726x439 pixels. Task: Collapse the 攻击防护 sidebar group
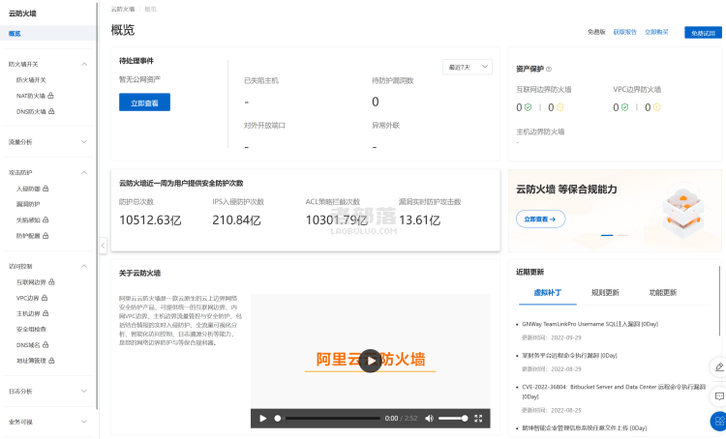pos(84,172)
